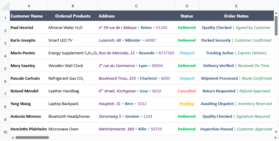Click the Smart LED TV cell

pos(73,40)
